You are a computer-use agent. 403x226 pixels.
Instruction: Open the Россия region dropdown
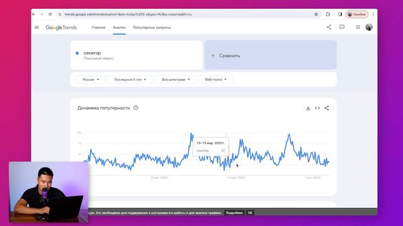[91, 80]
